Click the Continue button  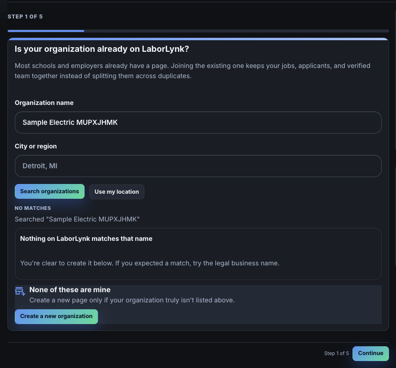371,353
